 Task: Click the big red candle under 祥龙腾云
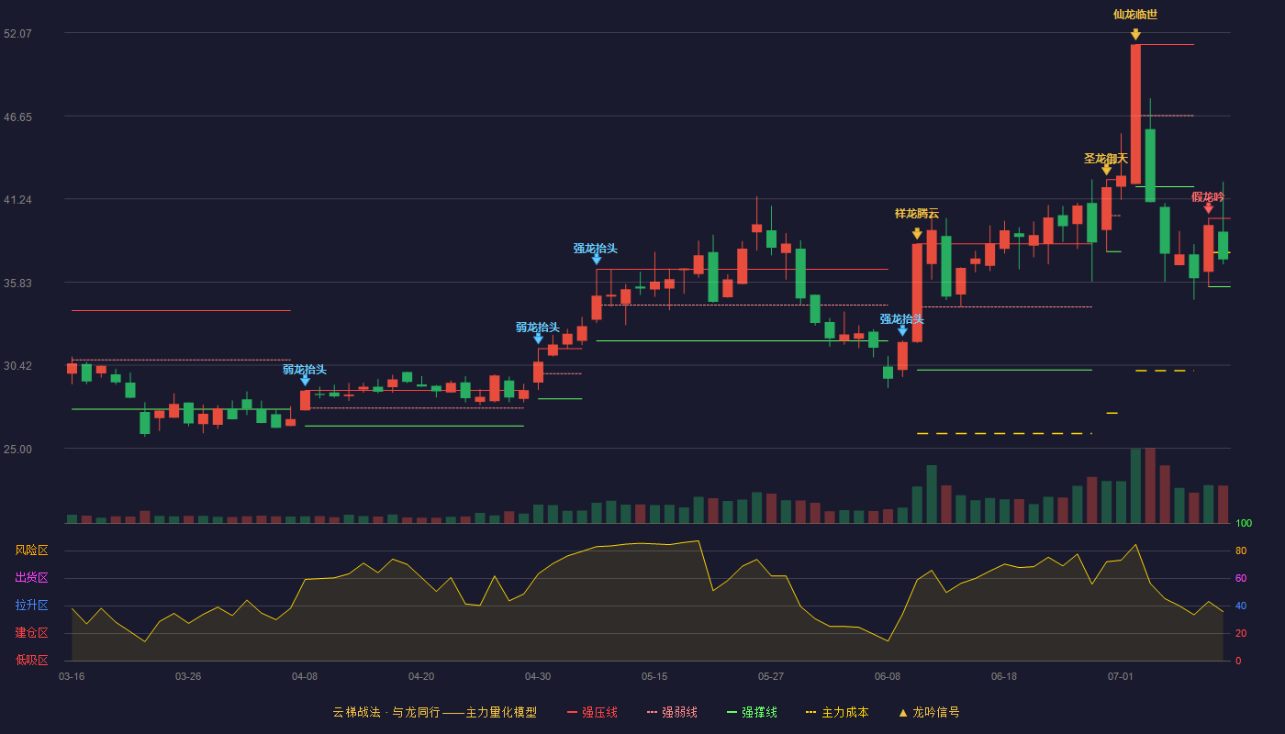pos(917,293)
